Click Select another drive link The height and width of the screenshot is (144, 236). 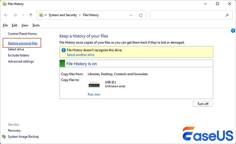pos(81,55)
